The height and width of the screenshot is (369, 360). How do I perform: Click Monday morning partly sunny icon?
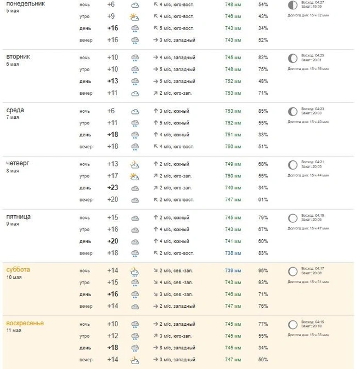point(134,17)
